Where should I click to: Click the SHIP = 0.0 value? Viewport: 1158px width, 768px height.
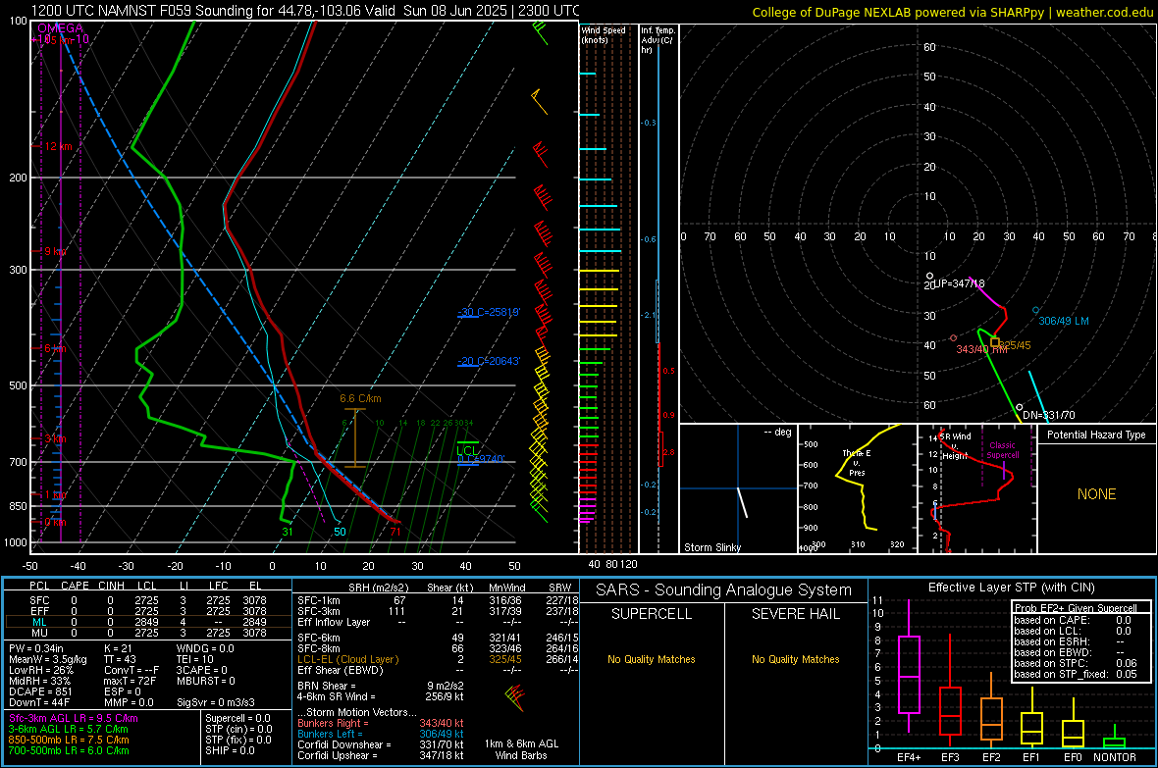230,750
